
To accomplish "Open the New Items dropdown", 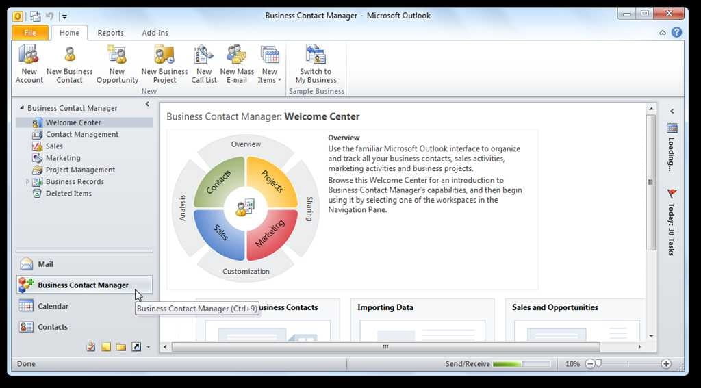I will click(x=270, y=64).
